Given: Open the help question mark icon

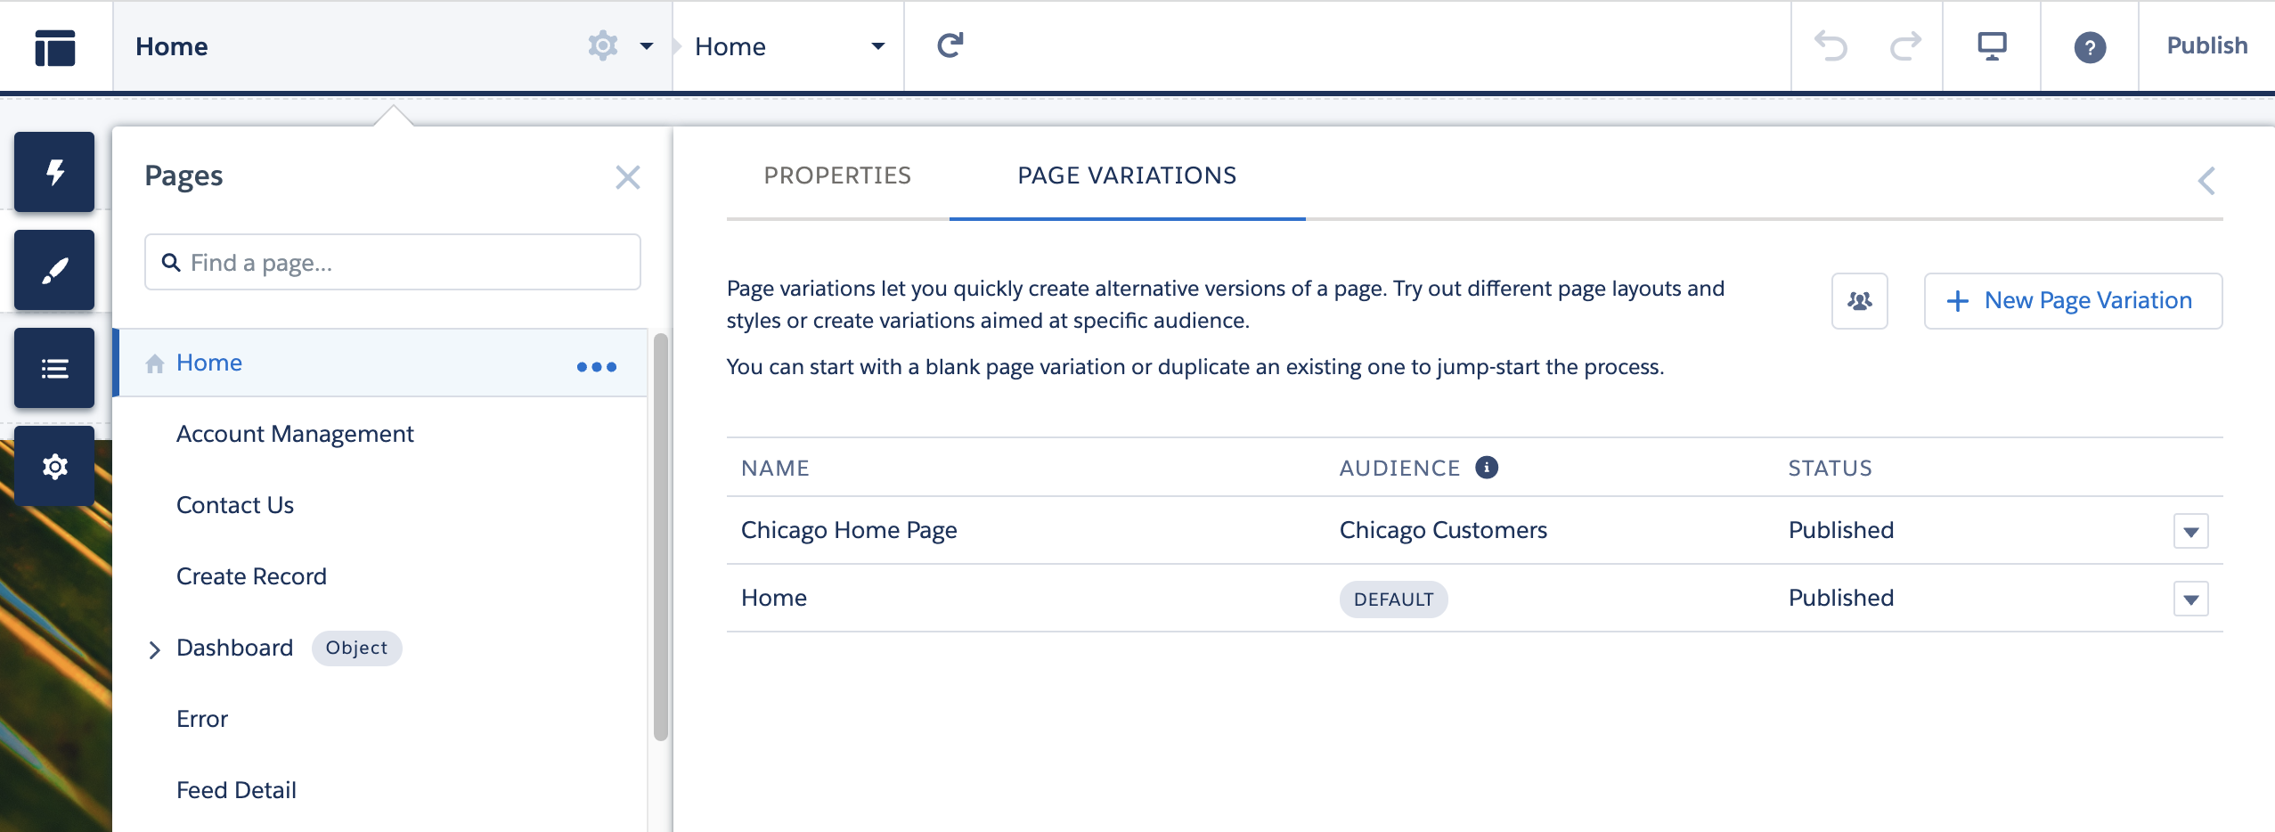Looking at the screenshot, I should point(2090,46).
